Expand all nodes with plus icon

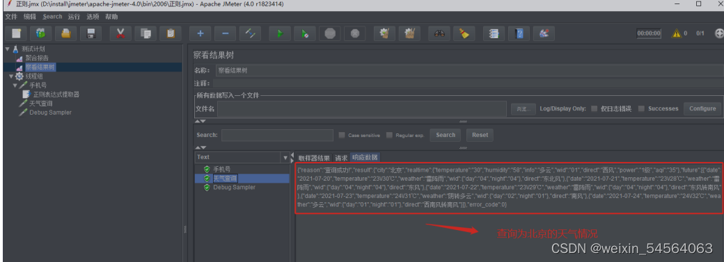tap(200, 33)
